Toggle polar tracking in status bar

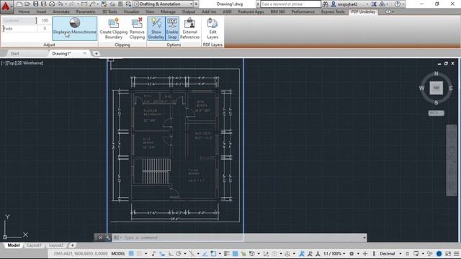point(179,254)
